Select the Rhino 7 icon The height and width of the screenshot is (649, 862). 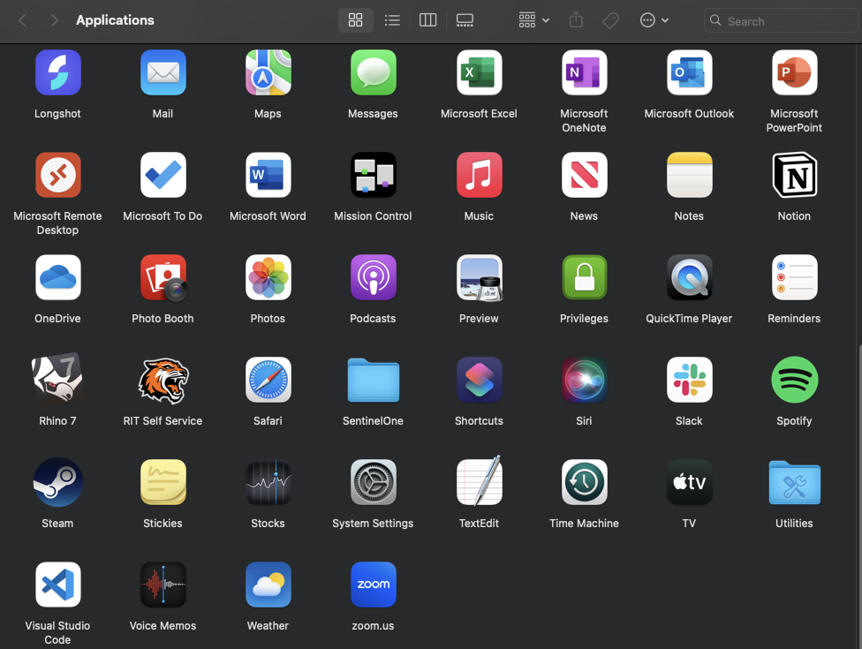click(57, 380)
